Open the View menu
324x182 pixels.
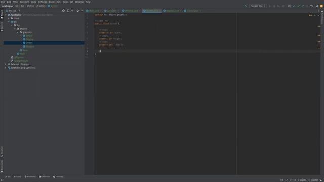16,2
